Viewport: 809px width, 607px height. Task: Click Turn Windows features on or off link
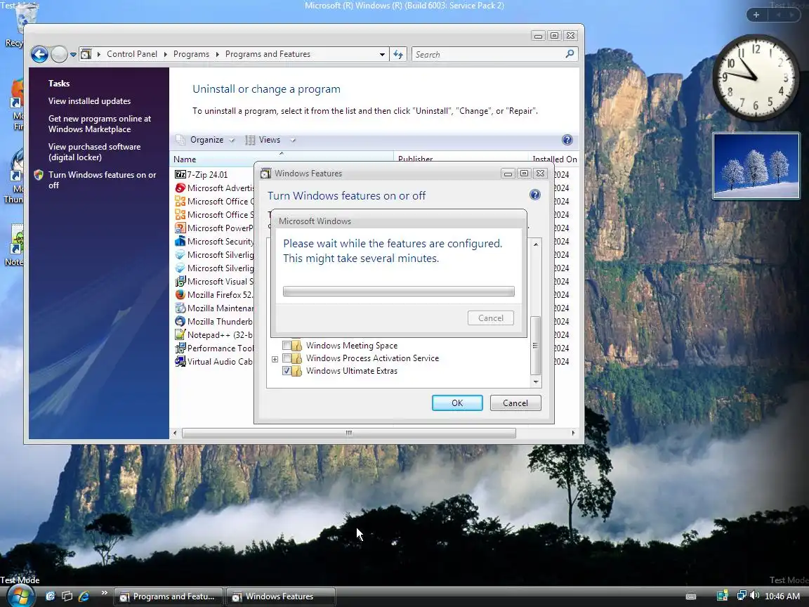[x=102, y=180]
